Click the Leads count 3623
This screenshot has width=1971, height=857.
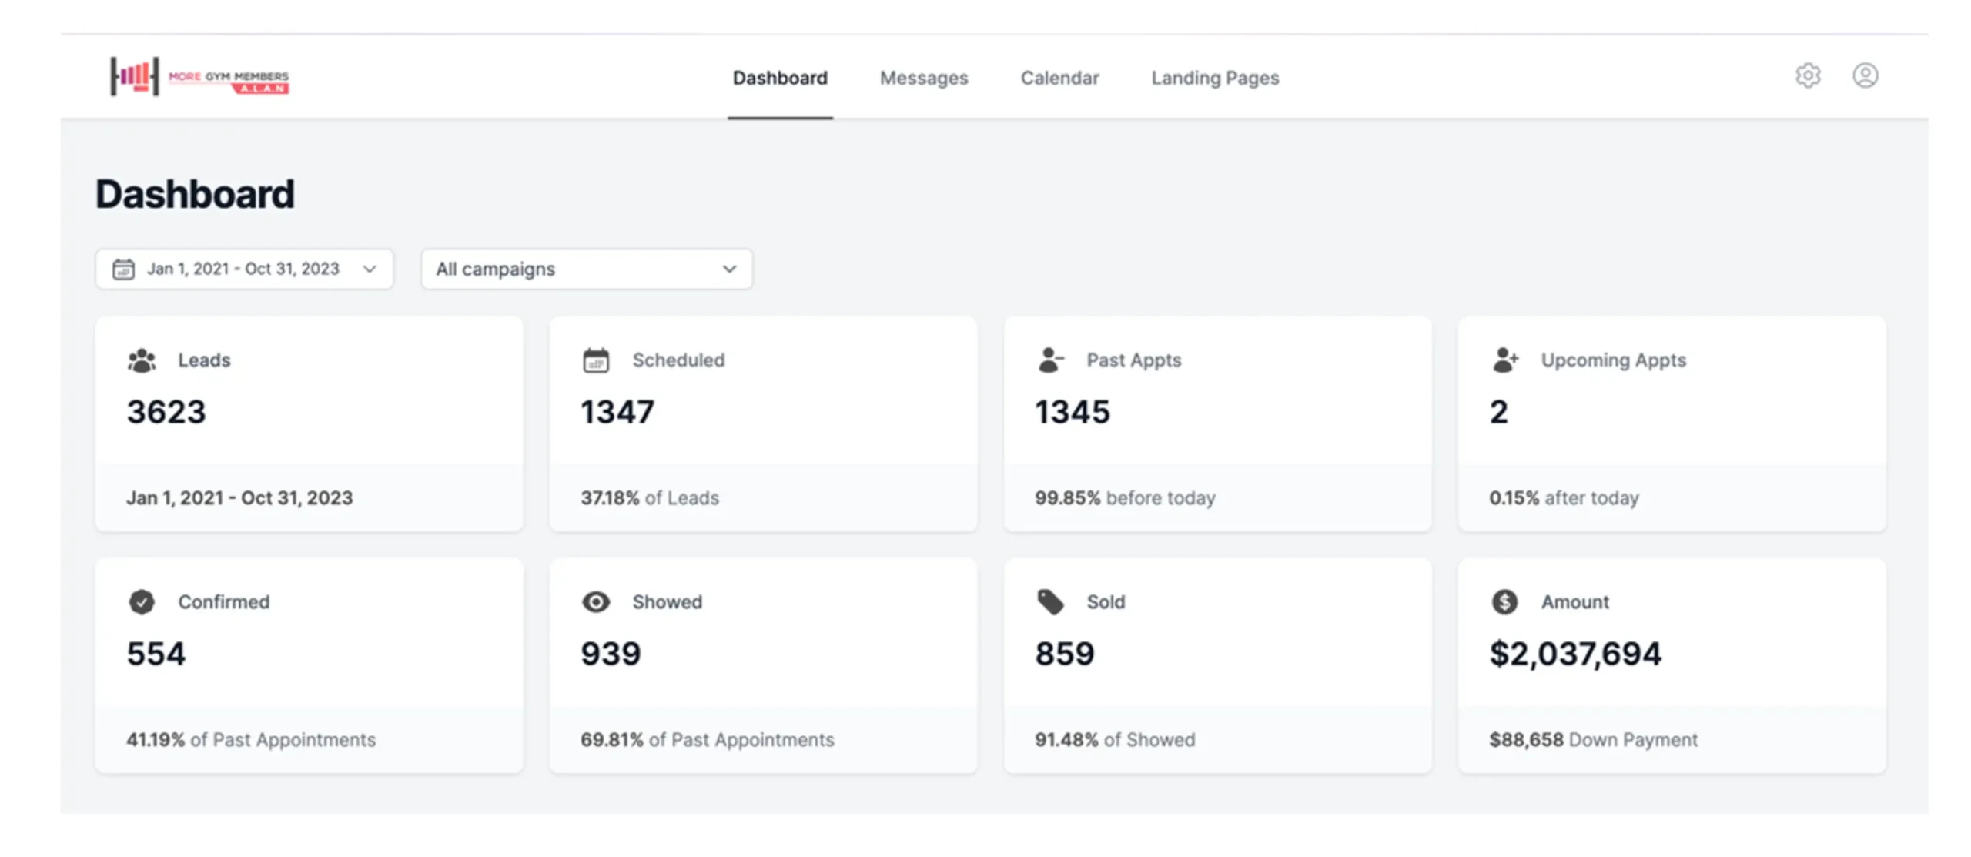tap(166, 412)
